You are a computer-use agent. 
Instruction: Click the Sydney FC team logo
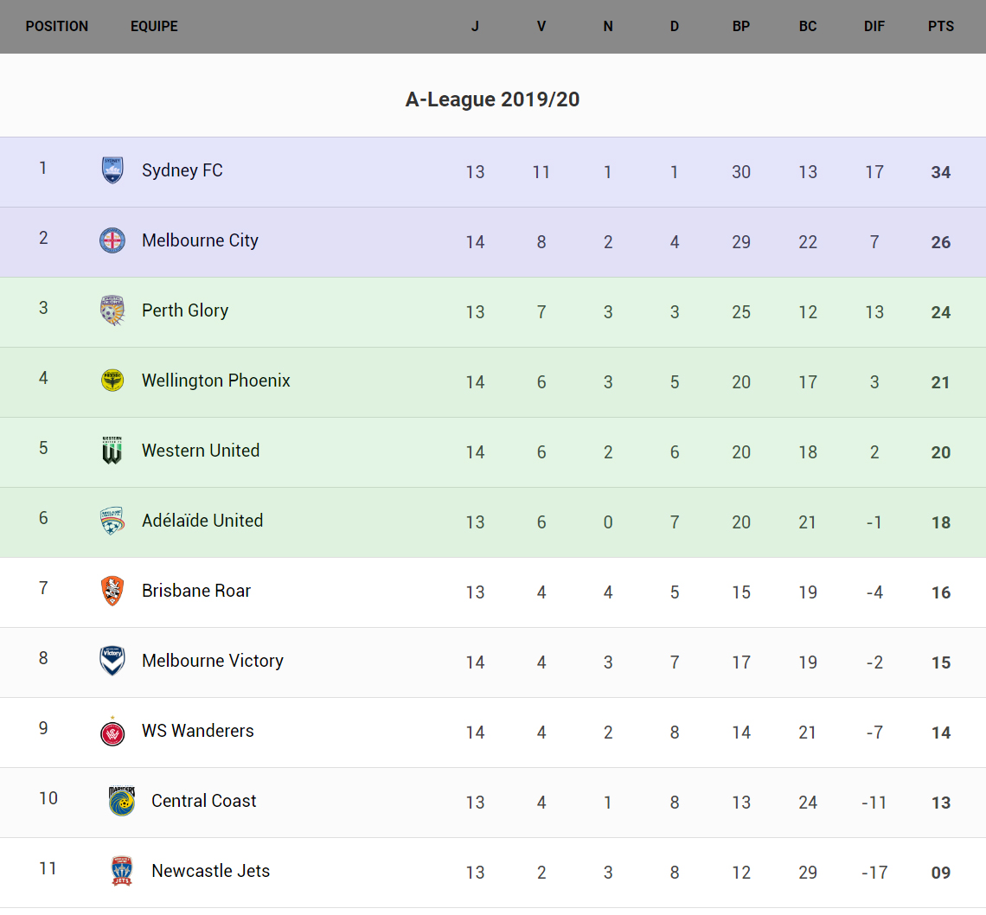coord(112,170)
